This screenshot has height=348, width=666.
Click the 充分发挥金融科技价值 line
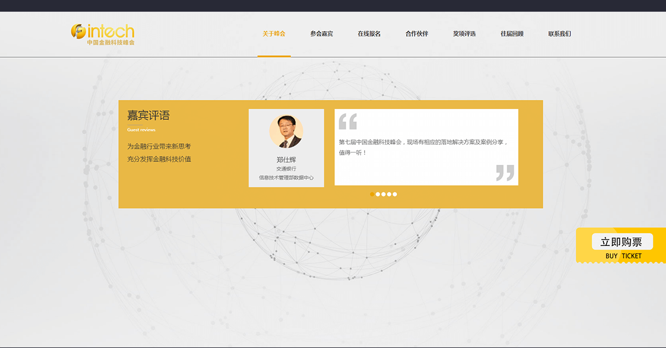159,159
